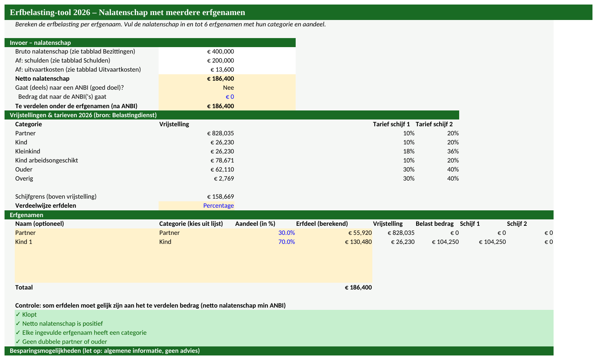Click the Totaal value € 186,400
Viewport: 597px width, 360px height.
click(358, 288)
